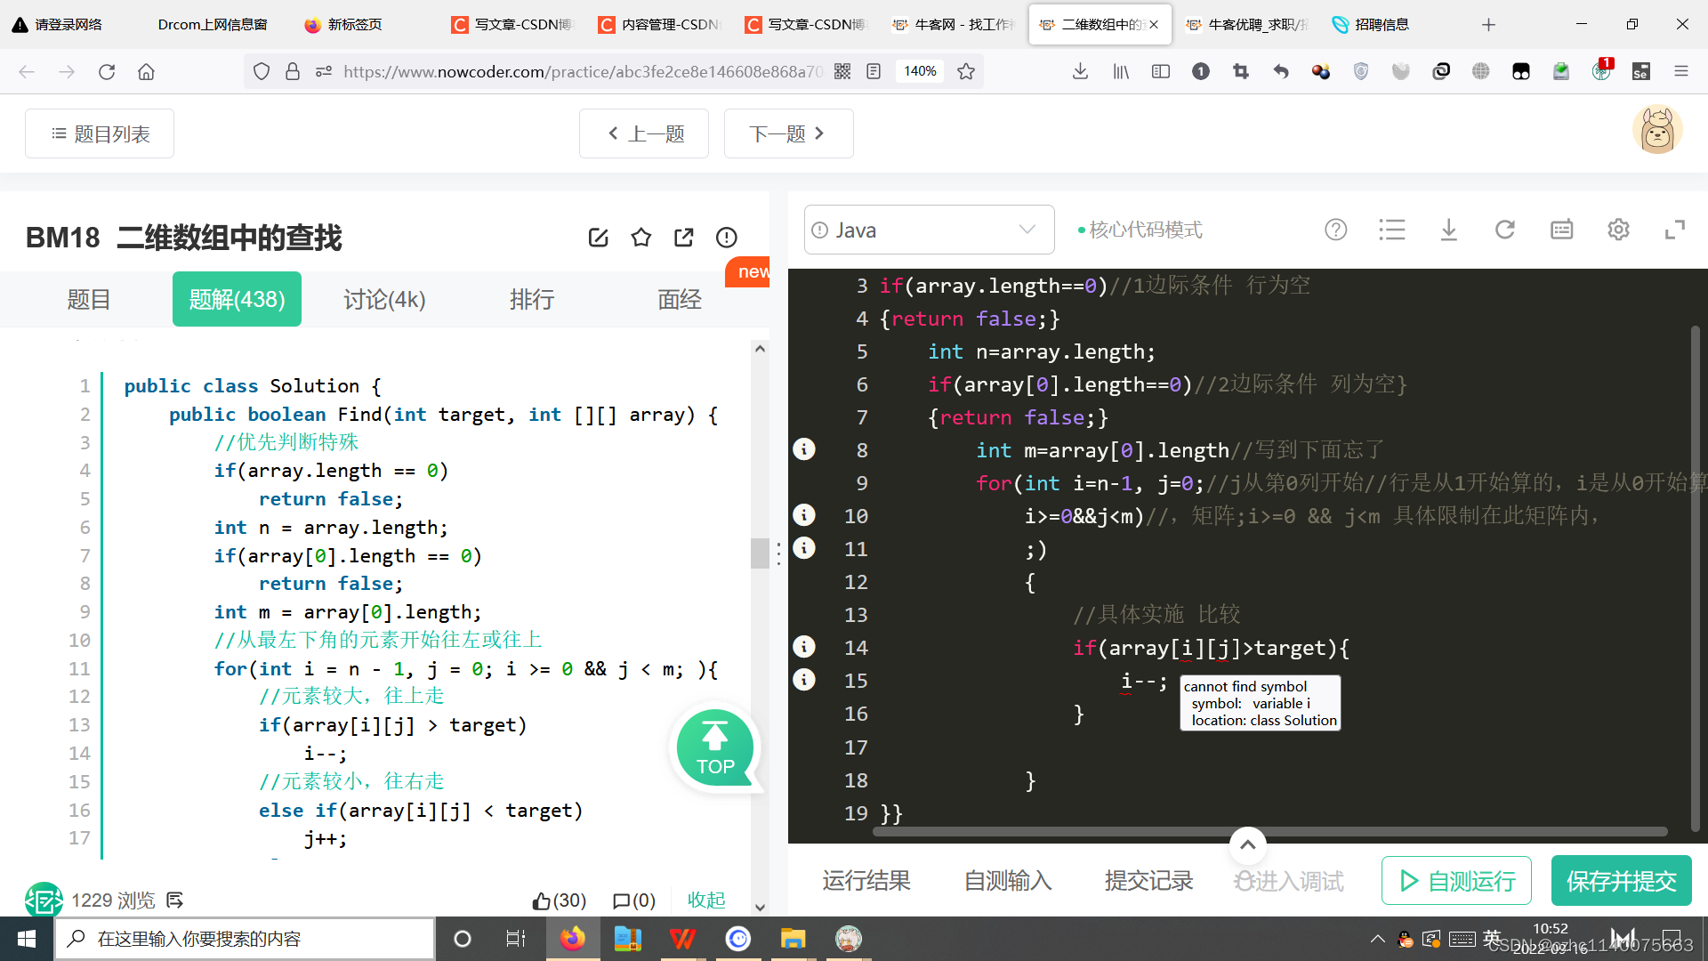Click the edit note icon beside problem title
The image size is (1708, 961).
(598, 238)
